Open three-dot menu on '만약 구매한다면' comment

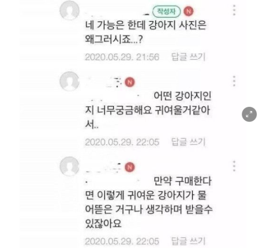tap(234, 166)
